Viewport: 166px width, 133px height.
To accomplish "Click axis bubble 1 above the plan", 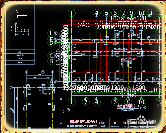I will point(72,13).
